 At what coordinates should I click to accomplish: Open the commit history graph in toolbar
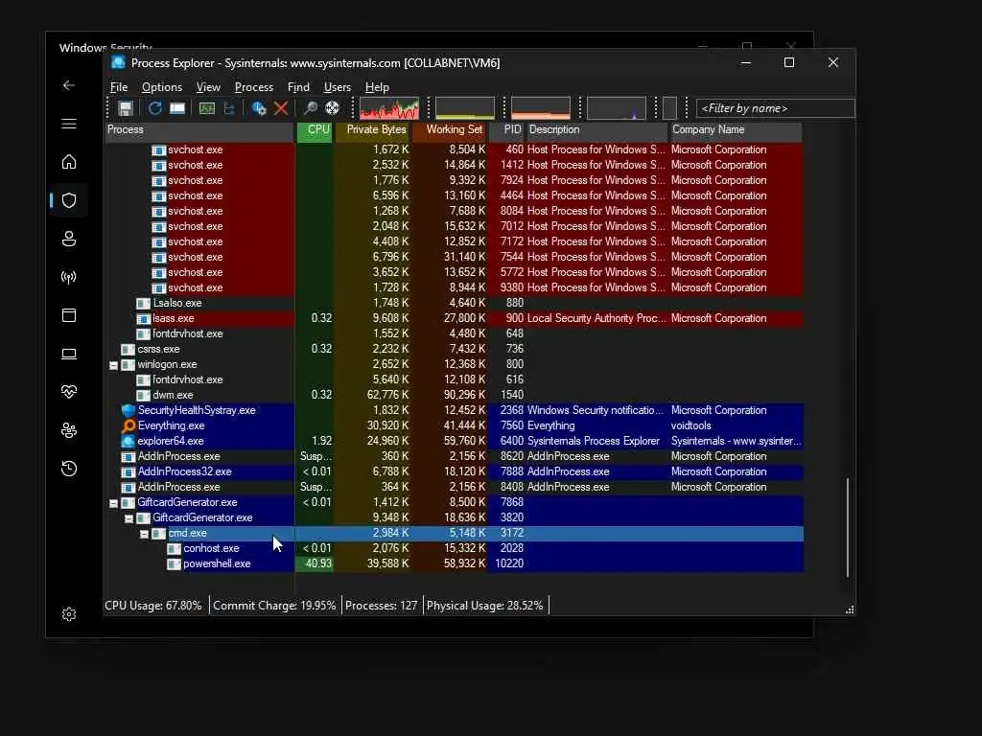click(465, 108)
